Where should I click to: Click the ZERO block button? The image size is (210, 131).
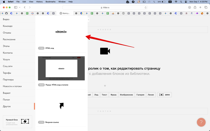coord(165,95)
